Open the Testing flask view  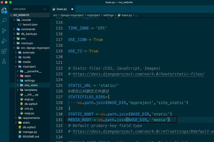click(x=4, y=61)
